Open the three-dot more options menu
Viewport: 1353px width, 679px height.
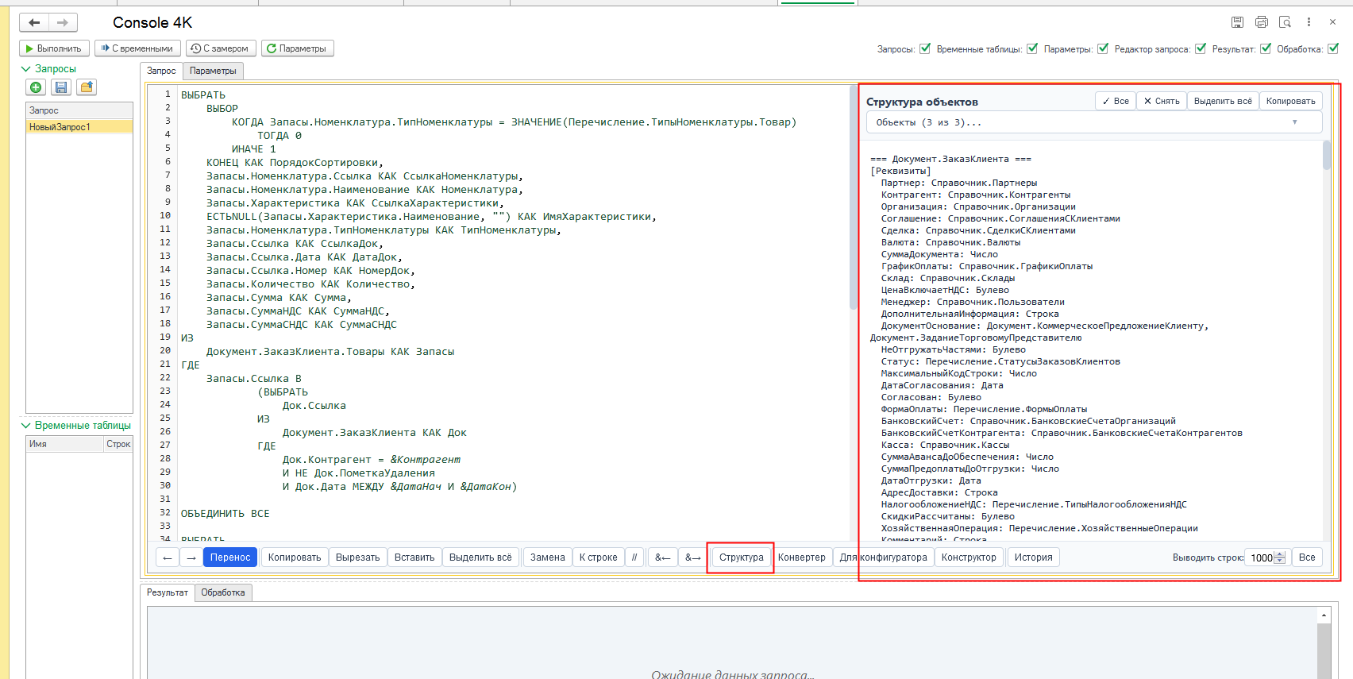pos(1309,22)
